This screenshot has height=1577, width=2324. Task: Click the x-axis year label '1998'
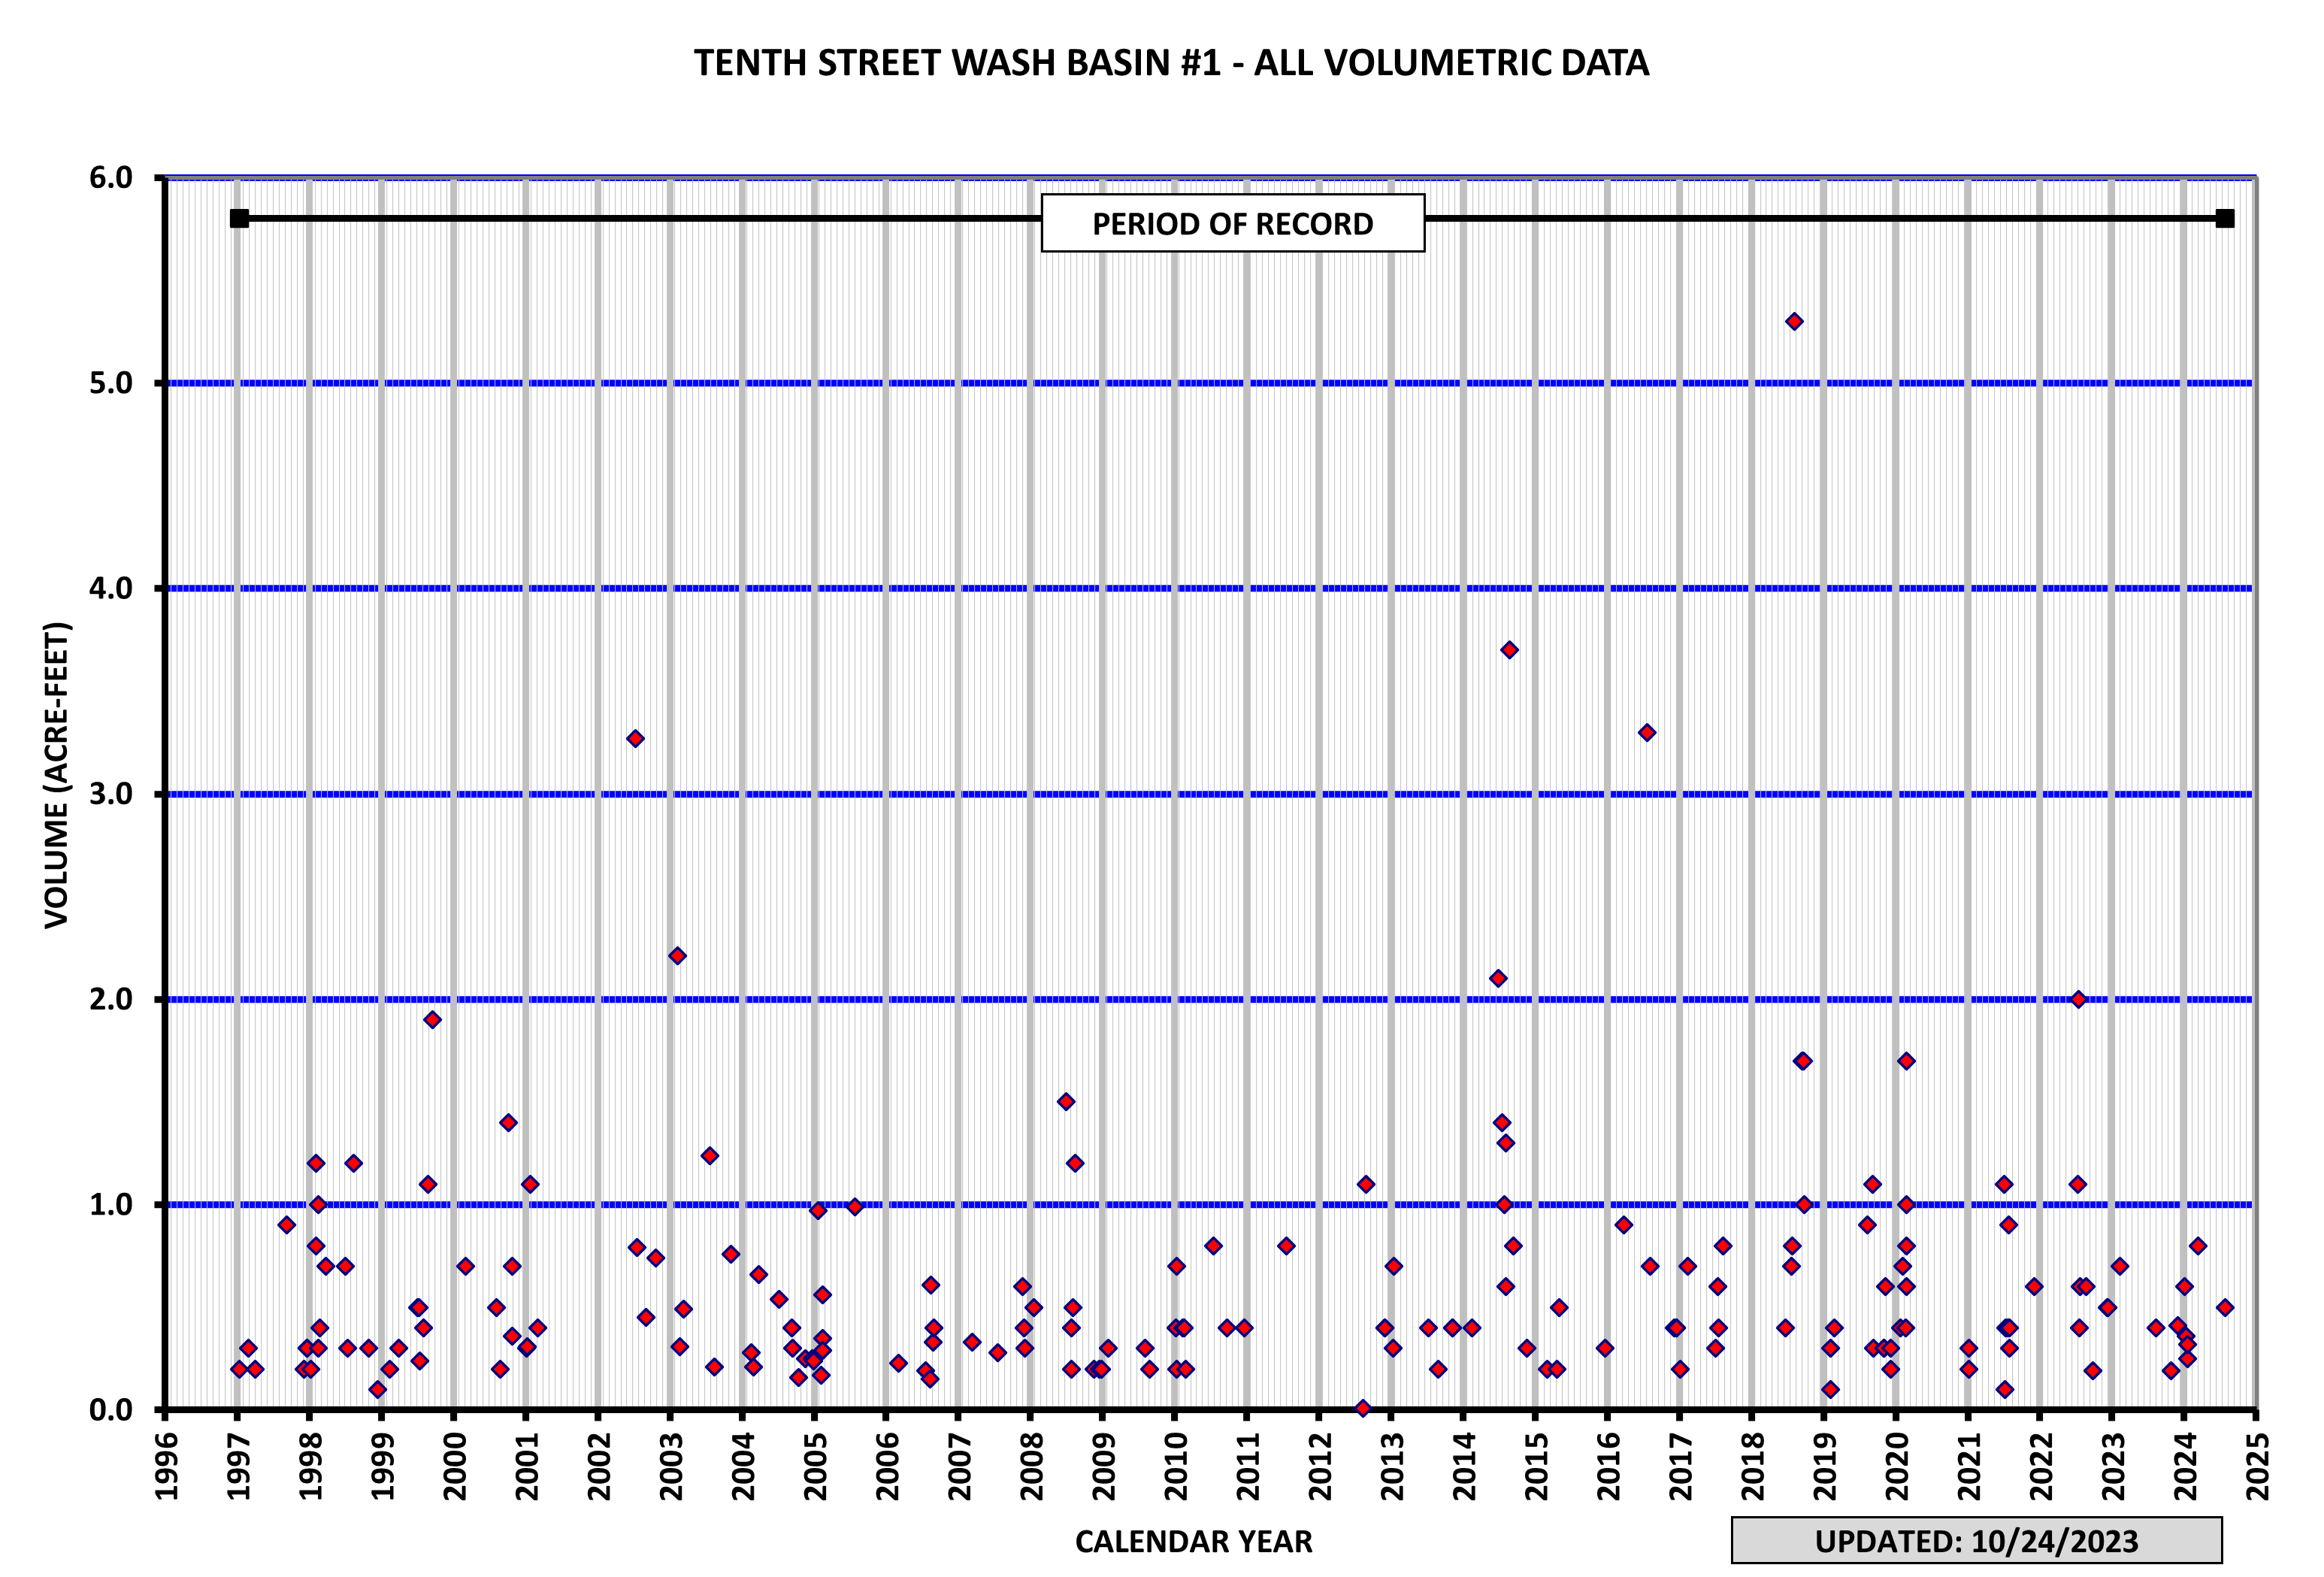(x=310, y=1466)
